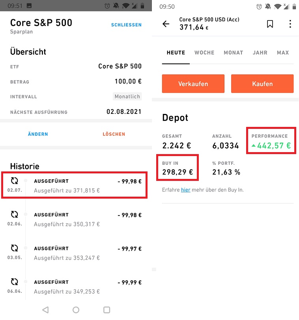Image resolution: width=299 pixels, height=320 pixels.
Task: Tap the Kaufen button
Action: click(x=262, y=84)
